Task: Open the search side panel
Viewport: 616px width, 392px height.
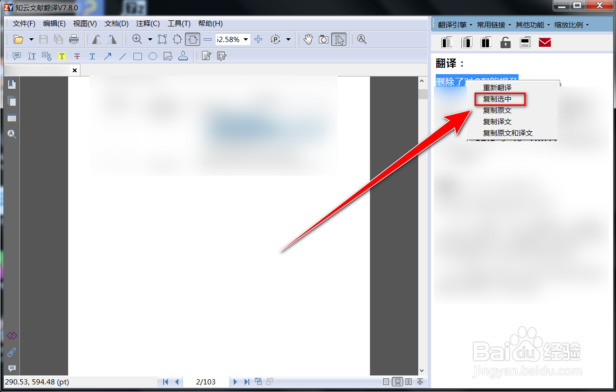Action: 12,134
